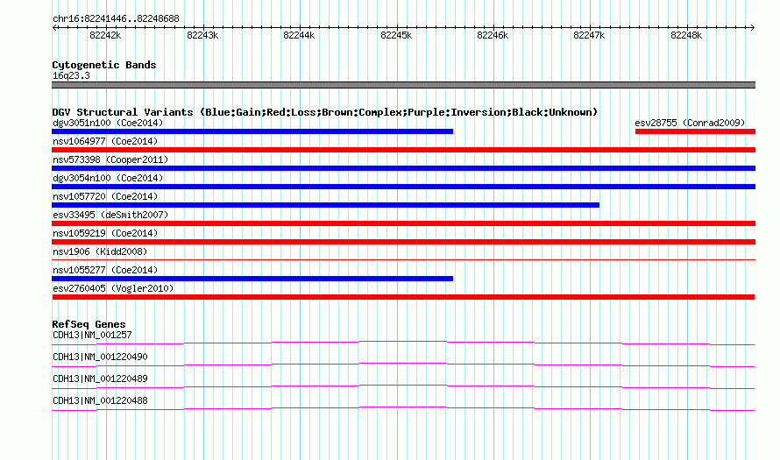Viewport: 780px width, 460px height.
Task: Click the 16q23.3 band label
Action: pos(71,75)
